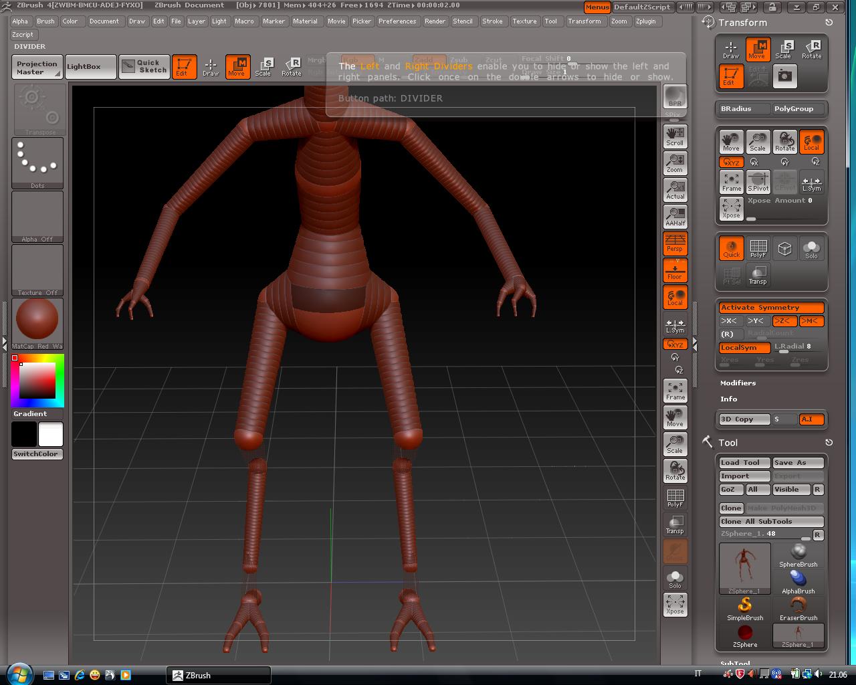Click the Xpose icon in right shelf

[675, 605]
